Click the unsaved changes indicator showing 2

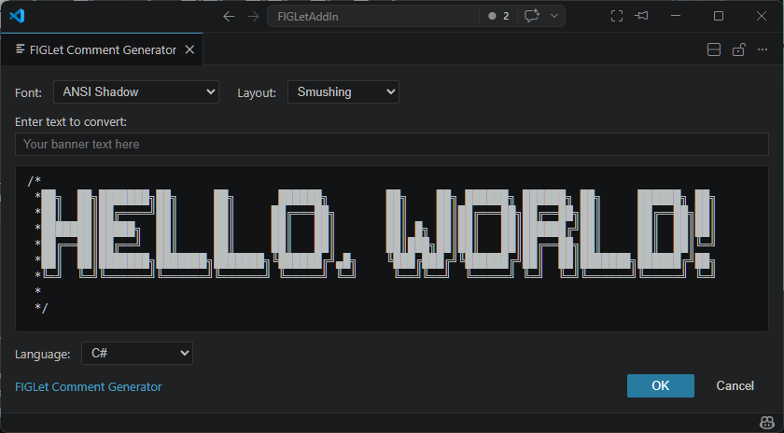click(x=499, y=16)
